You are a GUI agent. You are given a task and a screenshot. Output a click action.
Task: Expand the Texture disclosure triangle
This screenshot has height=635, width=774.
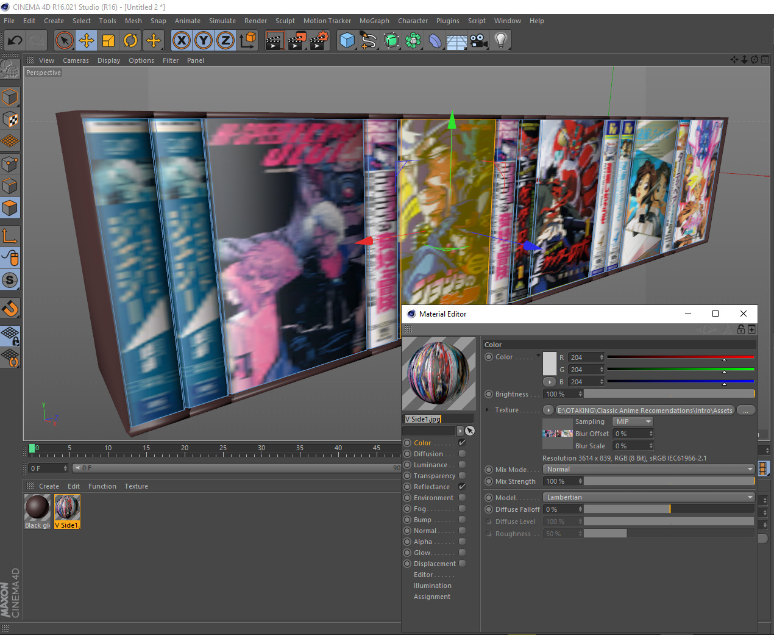pos(488,410)
